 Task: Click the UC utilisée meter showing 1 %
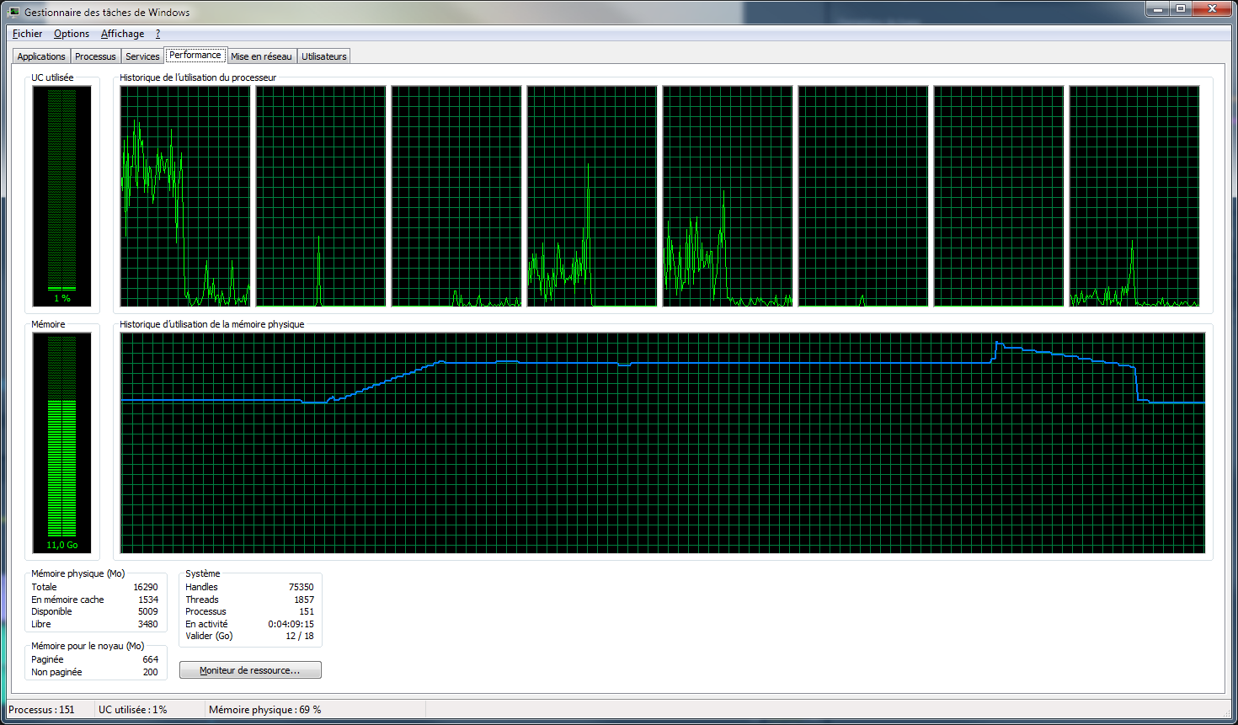(62, 196)
